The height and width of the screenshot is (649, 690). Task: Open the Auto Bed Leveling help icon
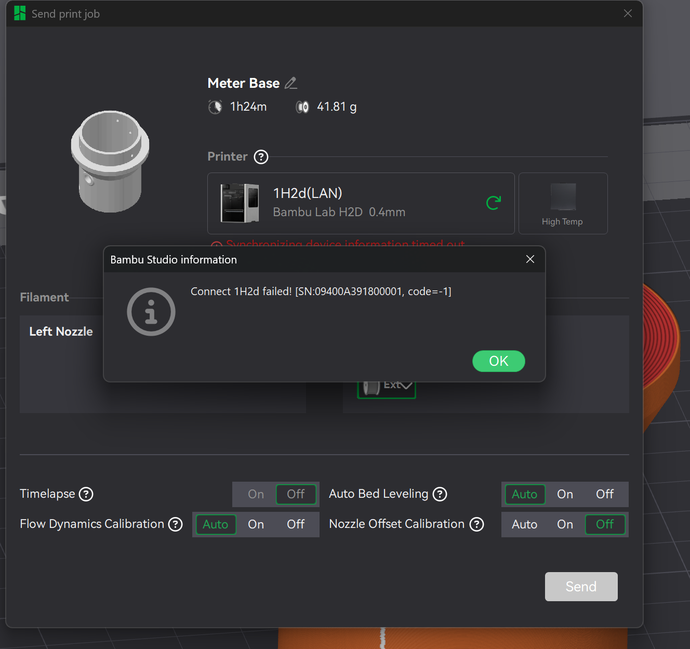pos(440,494)
